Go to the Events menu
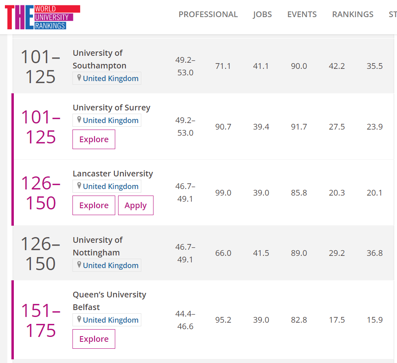This screenshot has height=363, width=397. 302,14
